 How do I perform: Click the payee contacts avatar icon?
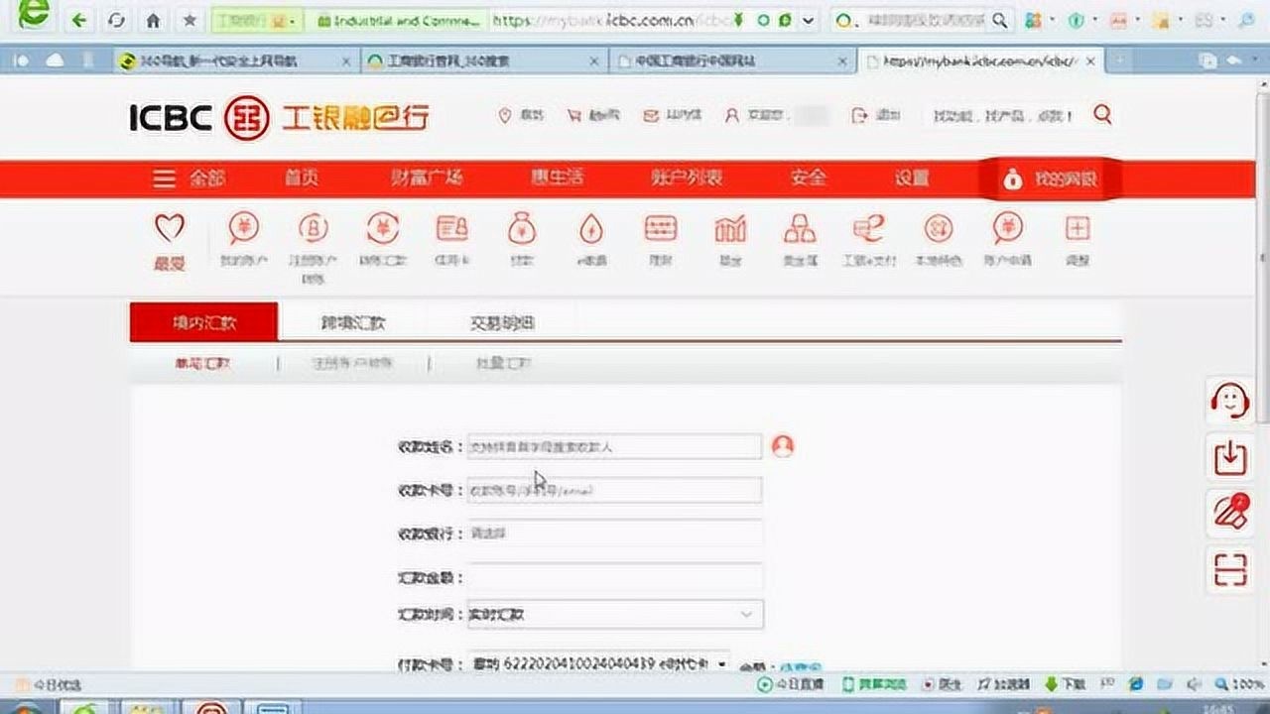(783, 446)
